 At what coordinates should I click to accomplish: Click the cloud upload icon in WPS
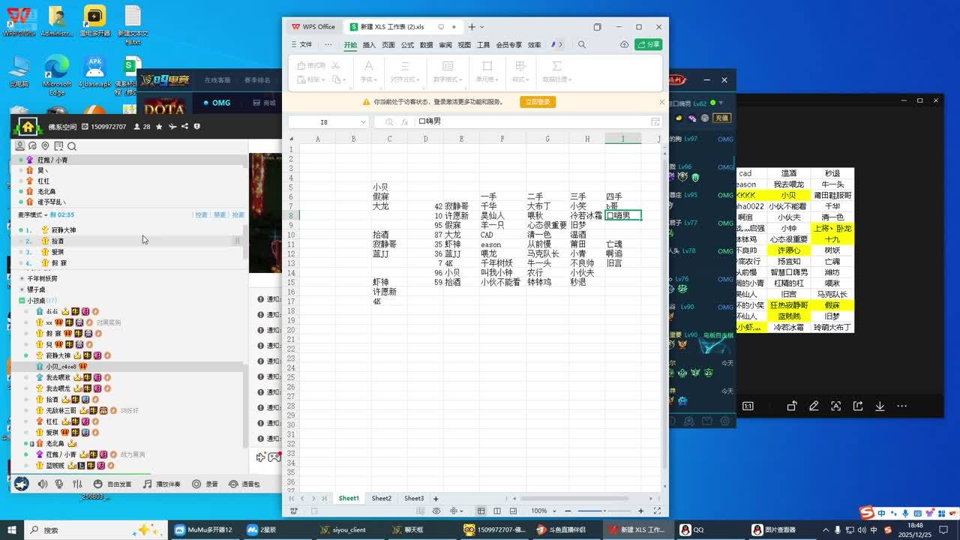624,45
